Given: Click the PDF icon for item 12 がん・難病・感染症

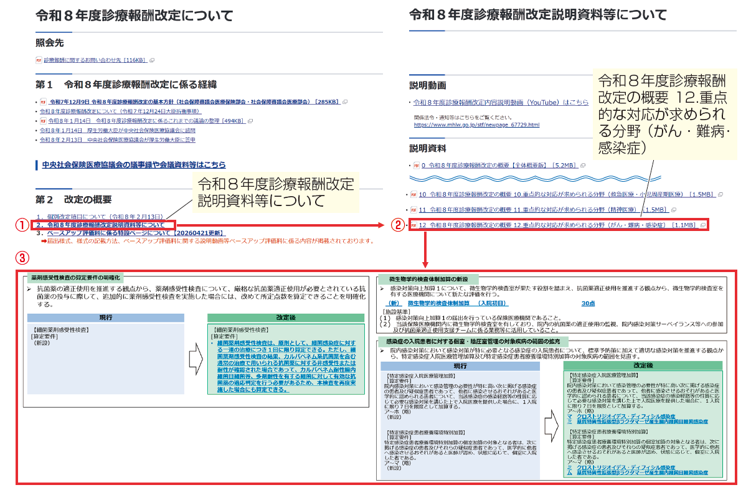Looking at the screenshot, I should tap(413, 225).
